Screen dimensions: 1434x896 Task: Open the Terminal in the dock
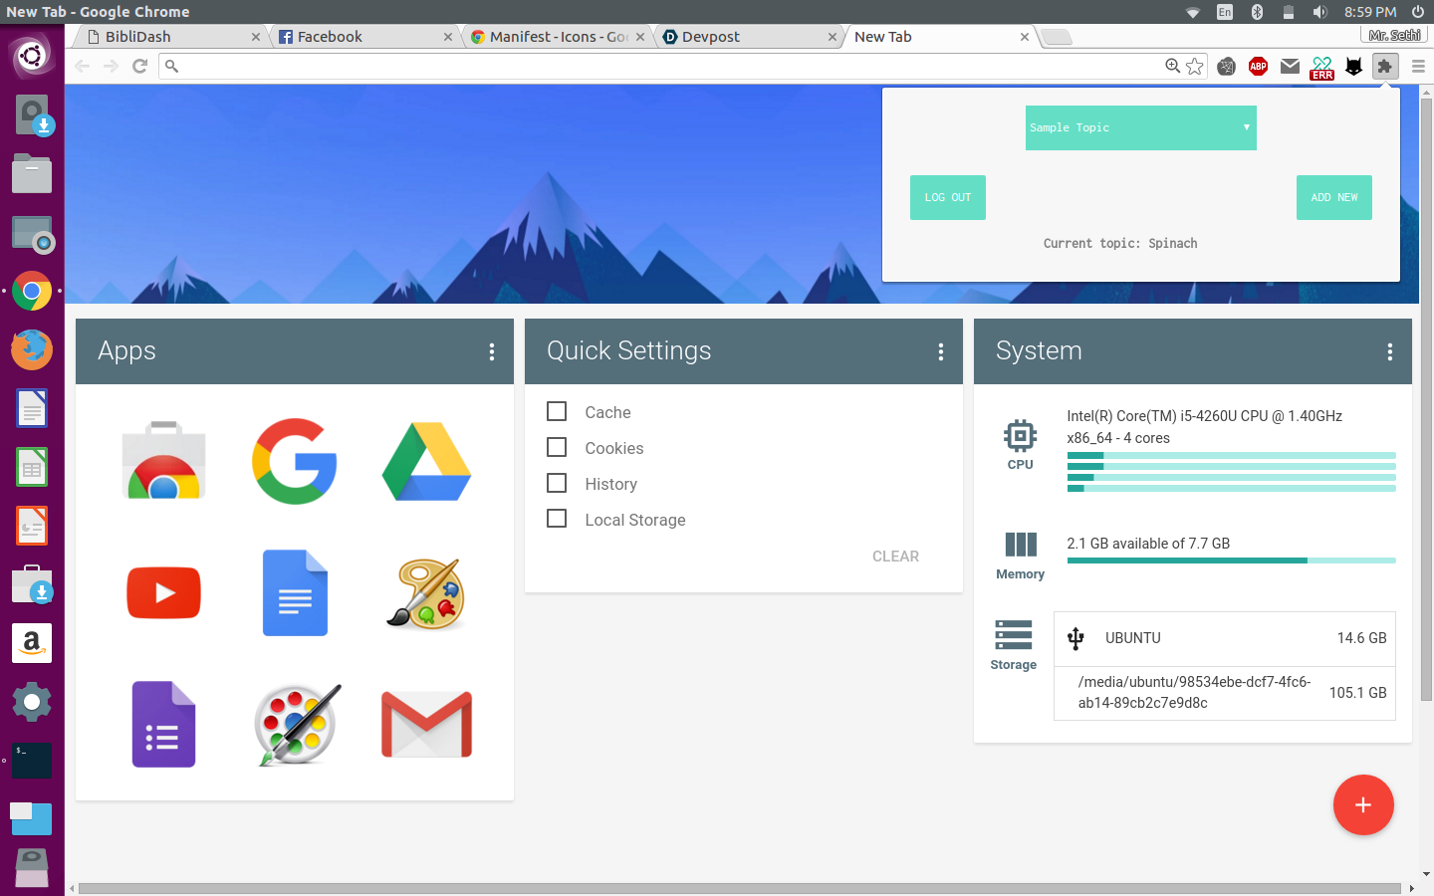(x=32, y=761)
